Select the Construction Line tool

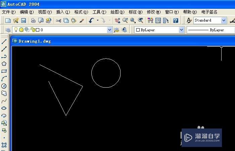(4, 49)
